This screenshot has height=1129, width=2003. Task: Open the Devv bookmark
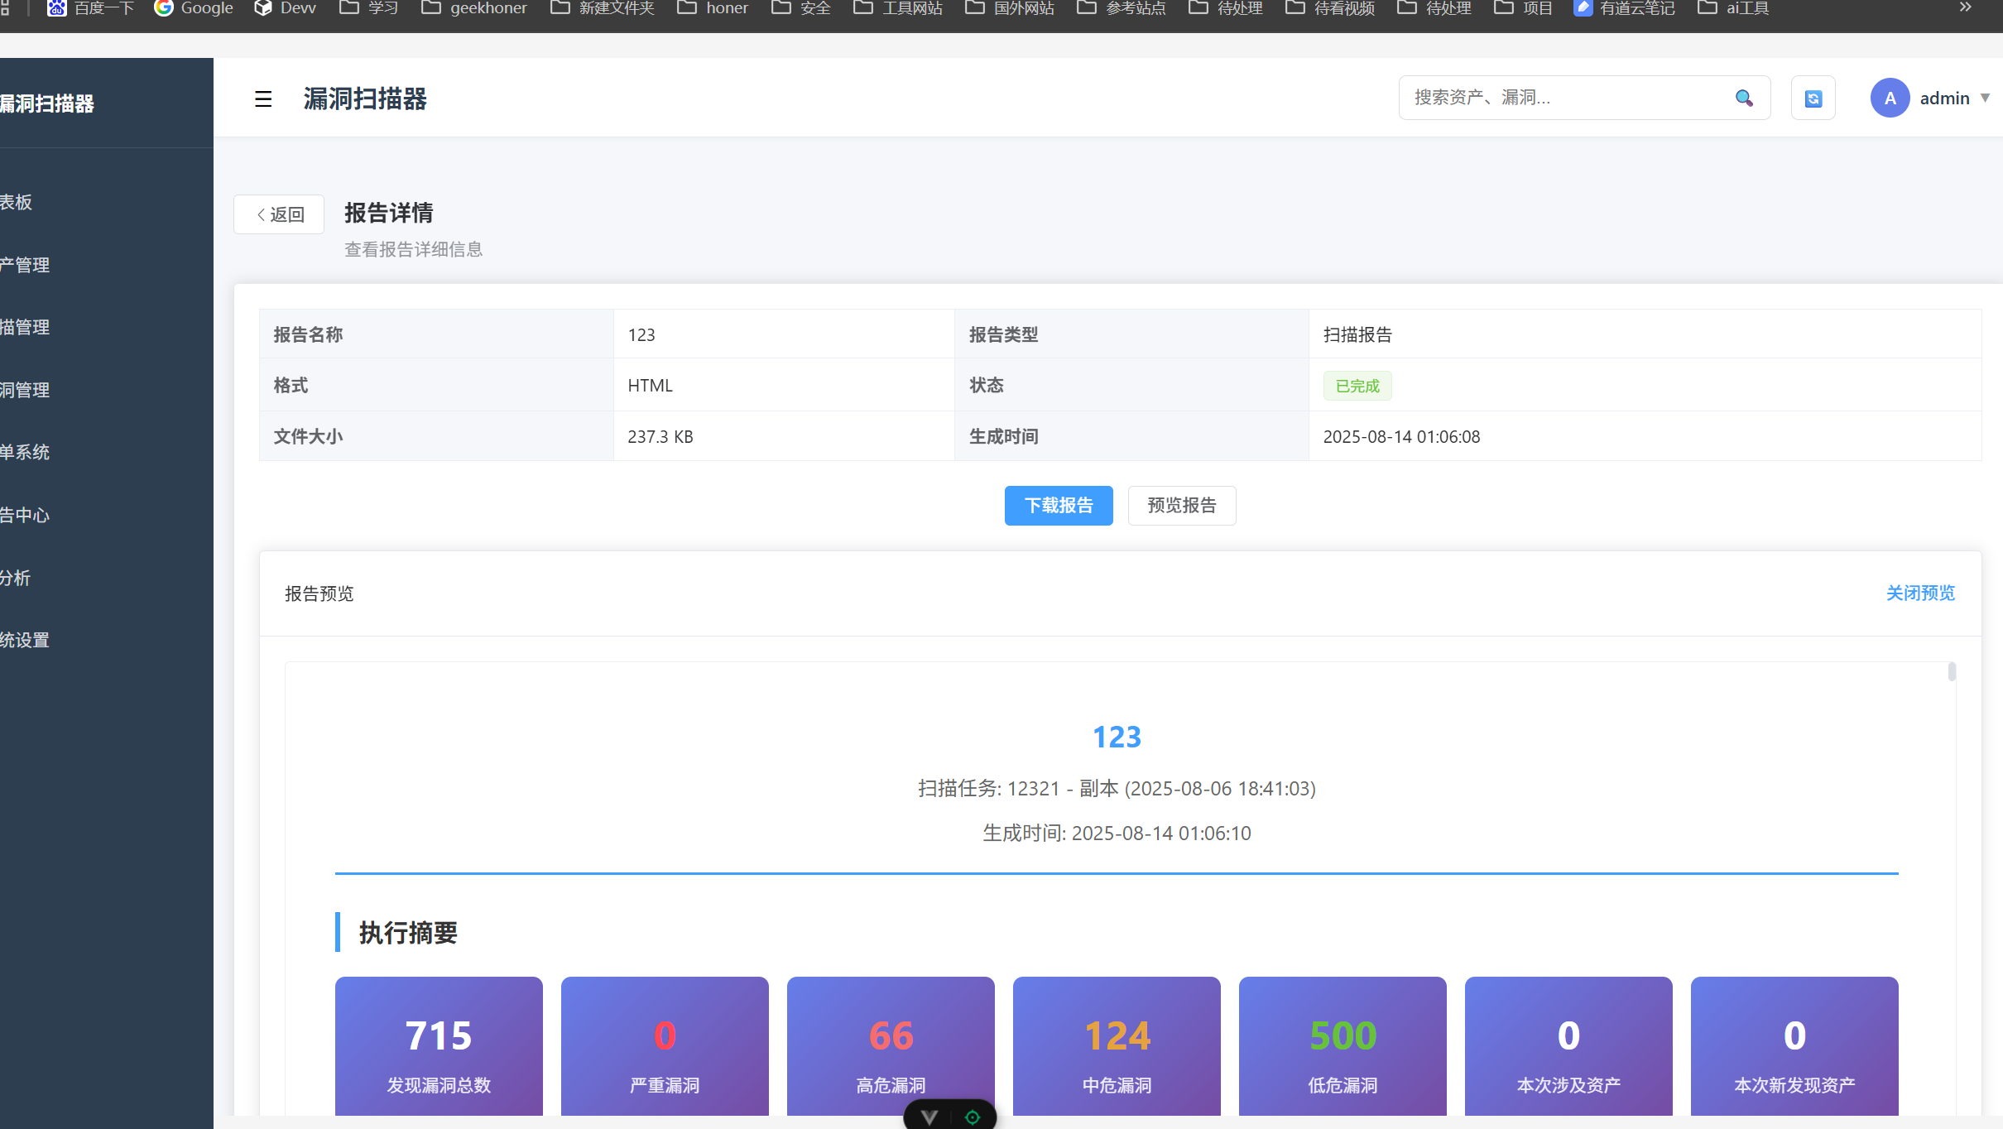(x=285, y=8)
